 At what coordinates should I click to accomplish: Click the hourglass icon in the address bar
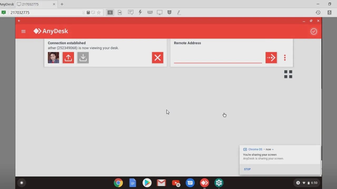click(x=84, y=12)
